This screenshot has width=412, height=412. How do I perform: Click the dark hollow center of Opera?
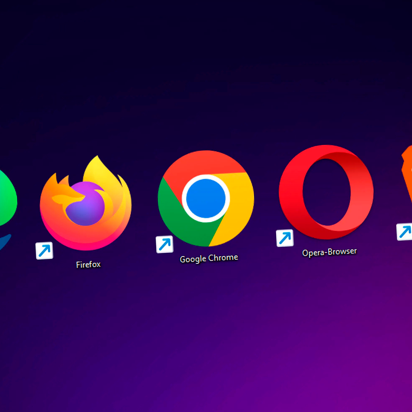point(326,192)
